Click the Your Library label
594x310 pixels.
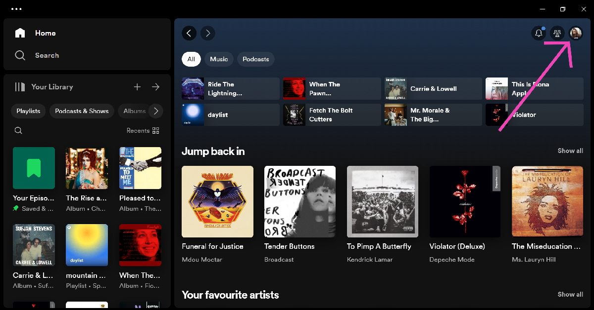click(x=52, y=87)
